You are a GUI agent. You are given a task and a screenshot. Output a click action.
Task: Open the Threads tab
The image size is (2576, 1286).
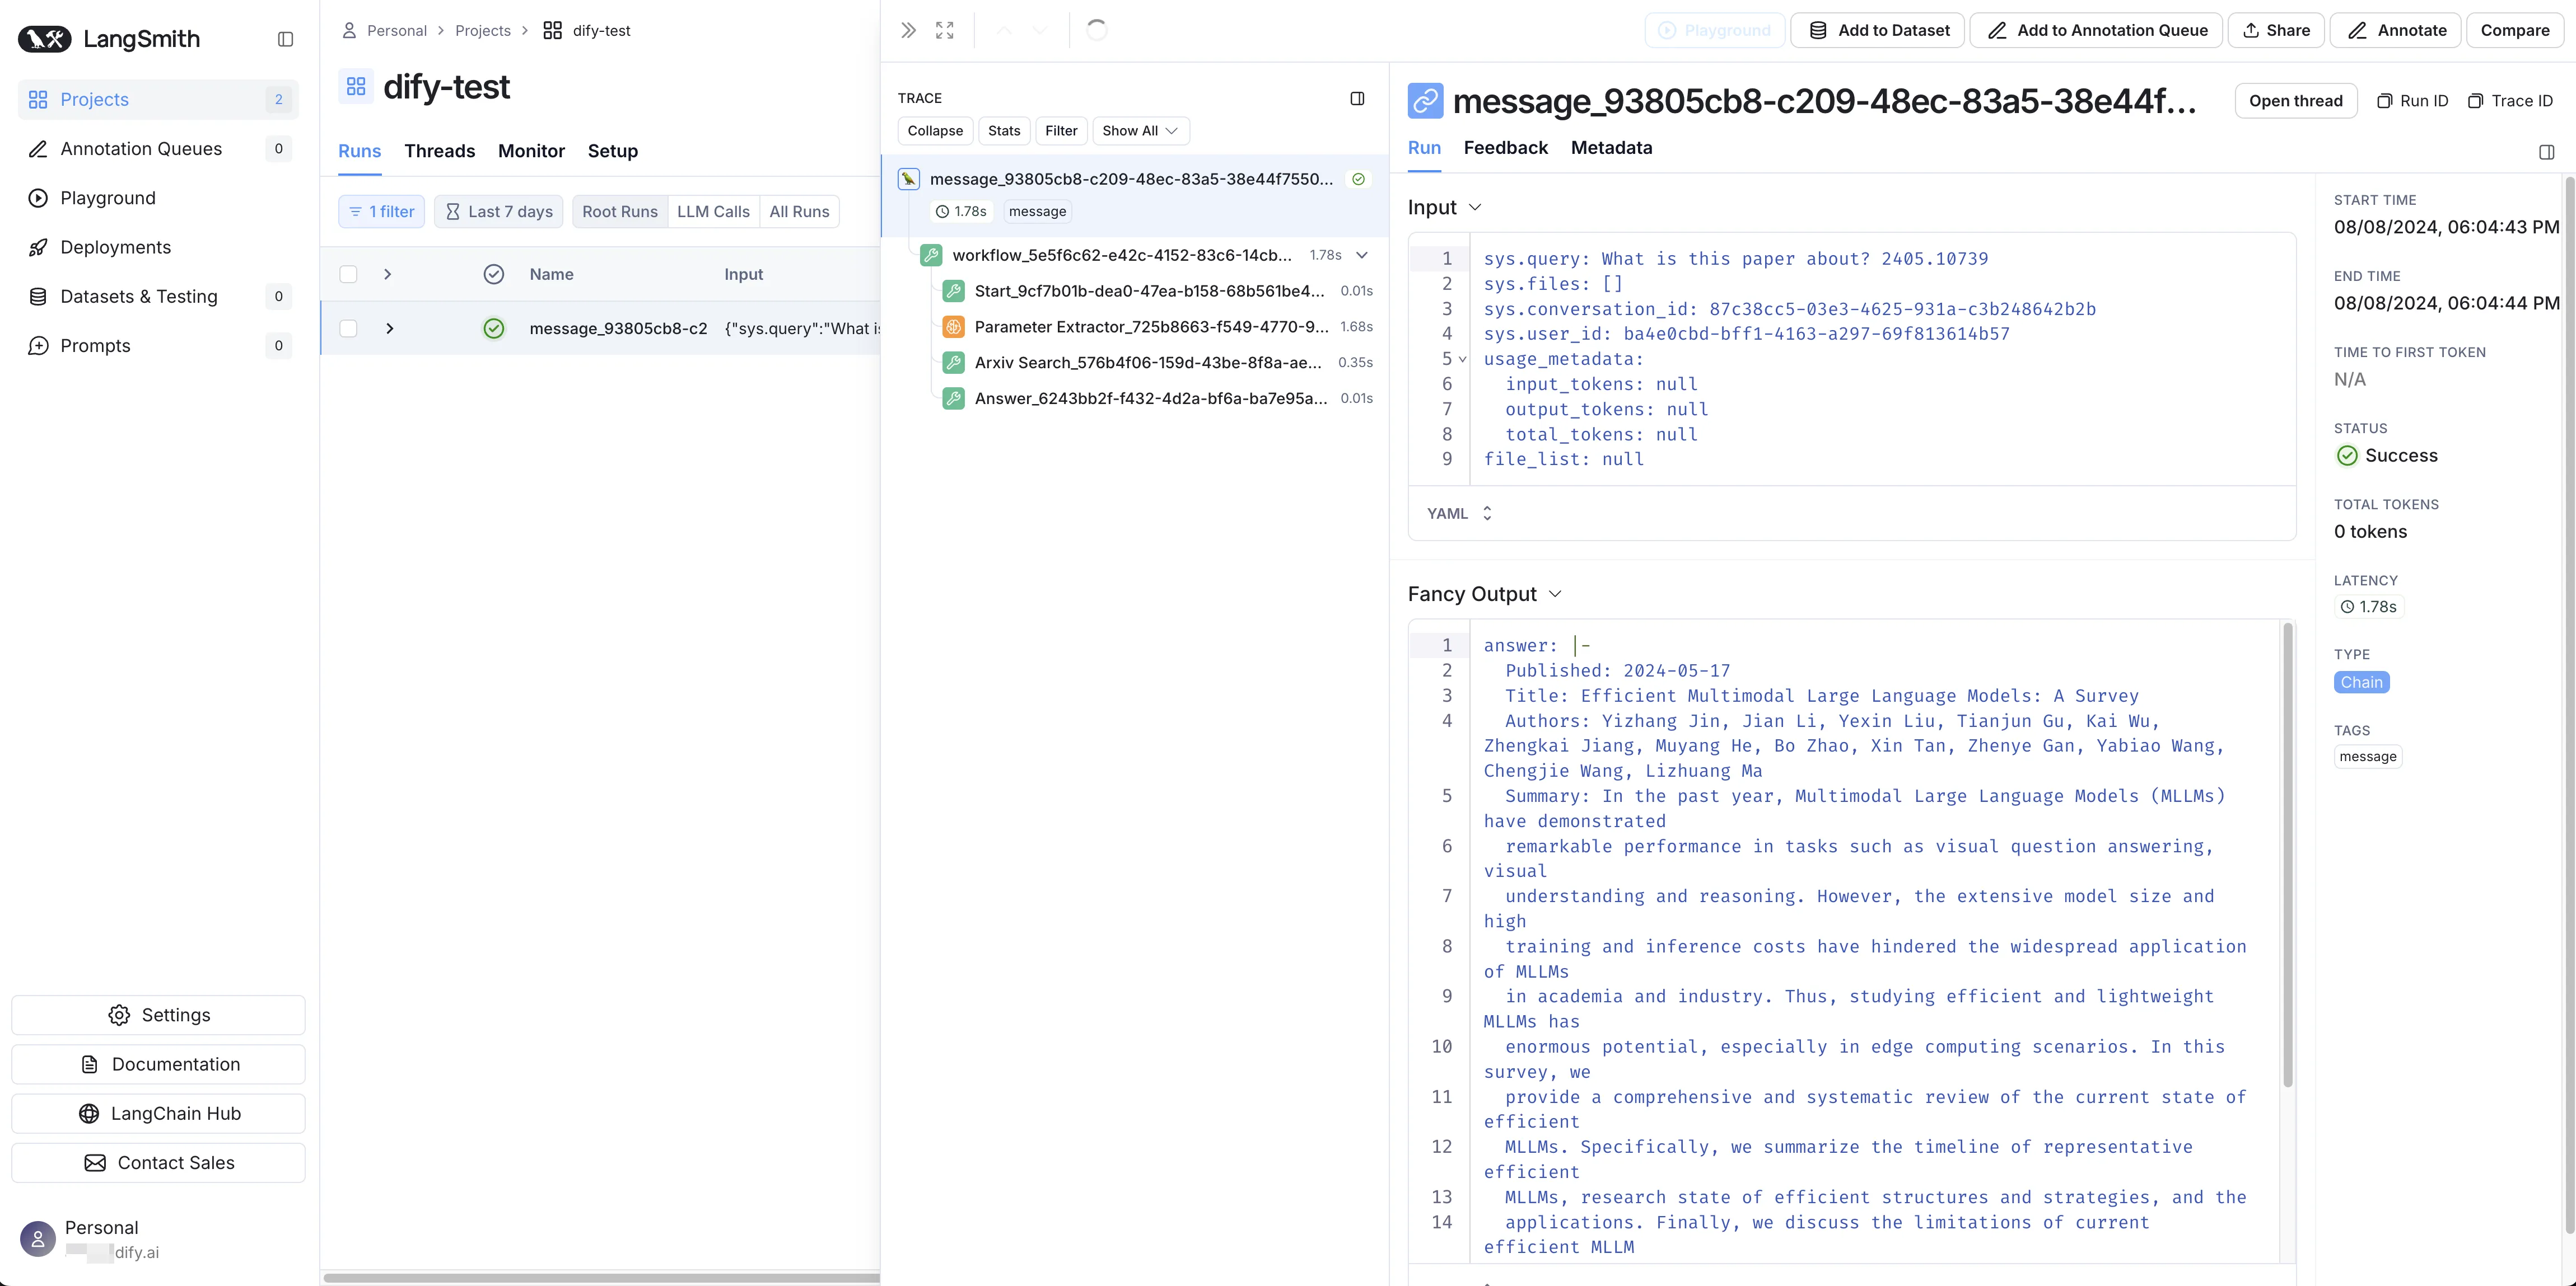(439, 151)
